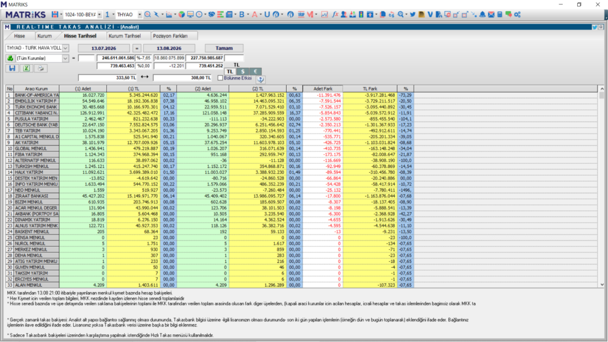Select dollar currency toggle

tap(243, 71)
